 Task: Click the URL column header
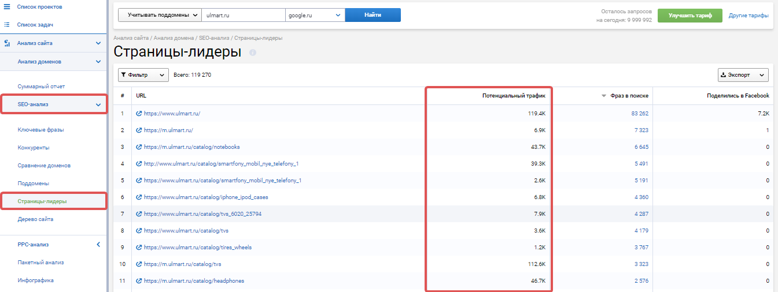[x=141, y=96]
